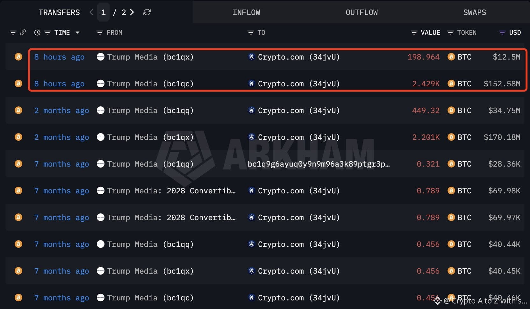The height and width of the screenshot is (309, 530).
Task: Click the USD amount $34.75M
Action: tap(504, 111)
